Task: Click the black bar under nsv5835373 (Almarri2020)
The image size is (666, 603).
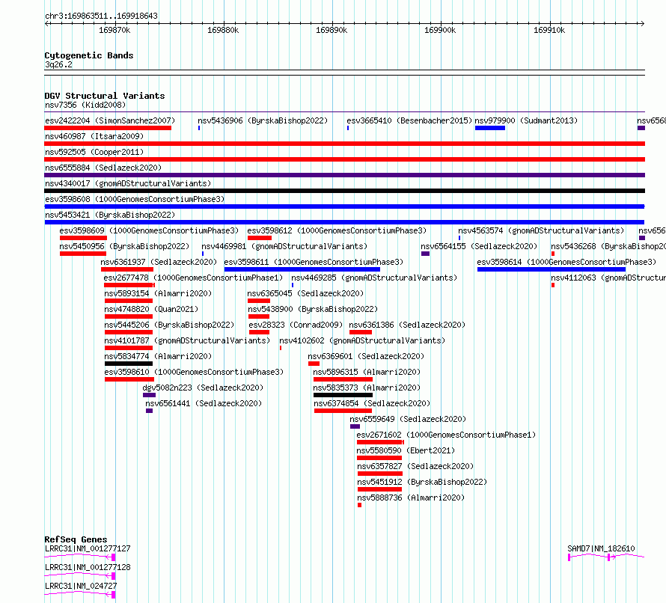Action: (343, 395)
